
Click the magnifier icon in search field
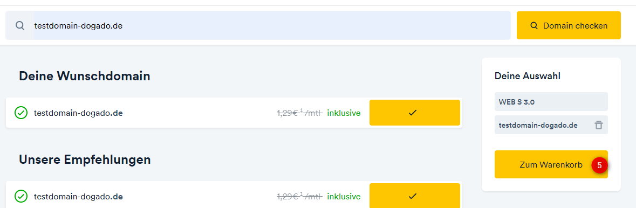(20, 25)
